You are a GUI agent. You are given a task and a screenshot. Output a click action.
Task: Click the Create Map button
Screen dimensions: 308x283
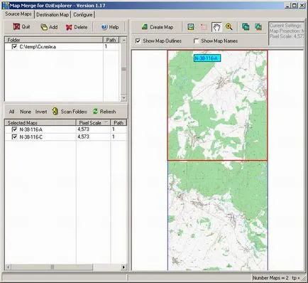coord(158,27)
